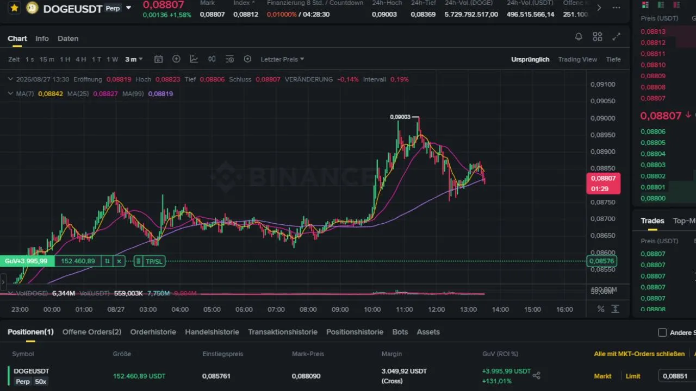Select the 1T interval

click(96, 59)
